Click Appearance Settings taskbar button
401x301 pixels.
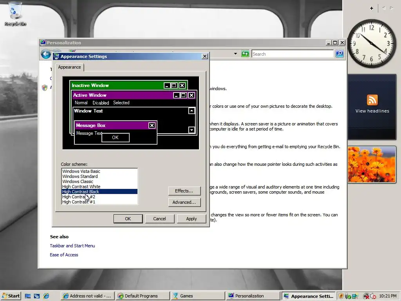(x=309, y=296)
